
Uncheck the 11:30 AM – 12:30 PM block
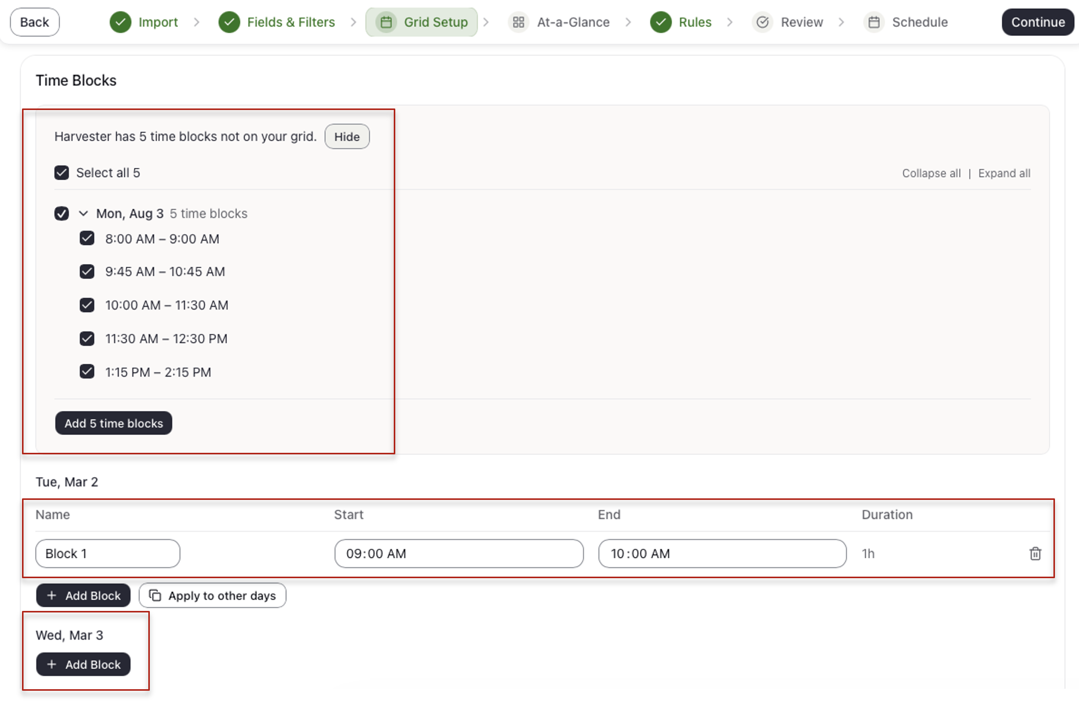(x=87, y=338)
